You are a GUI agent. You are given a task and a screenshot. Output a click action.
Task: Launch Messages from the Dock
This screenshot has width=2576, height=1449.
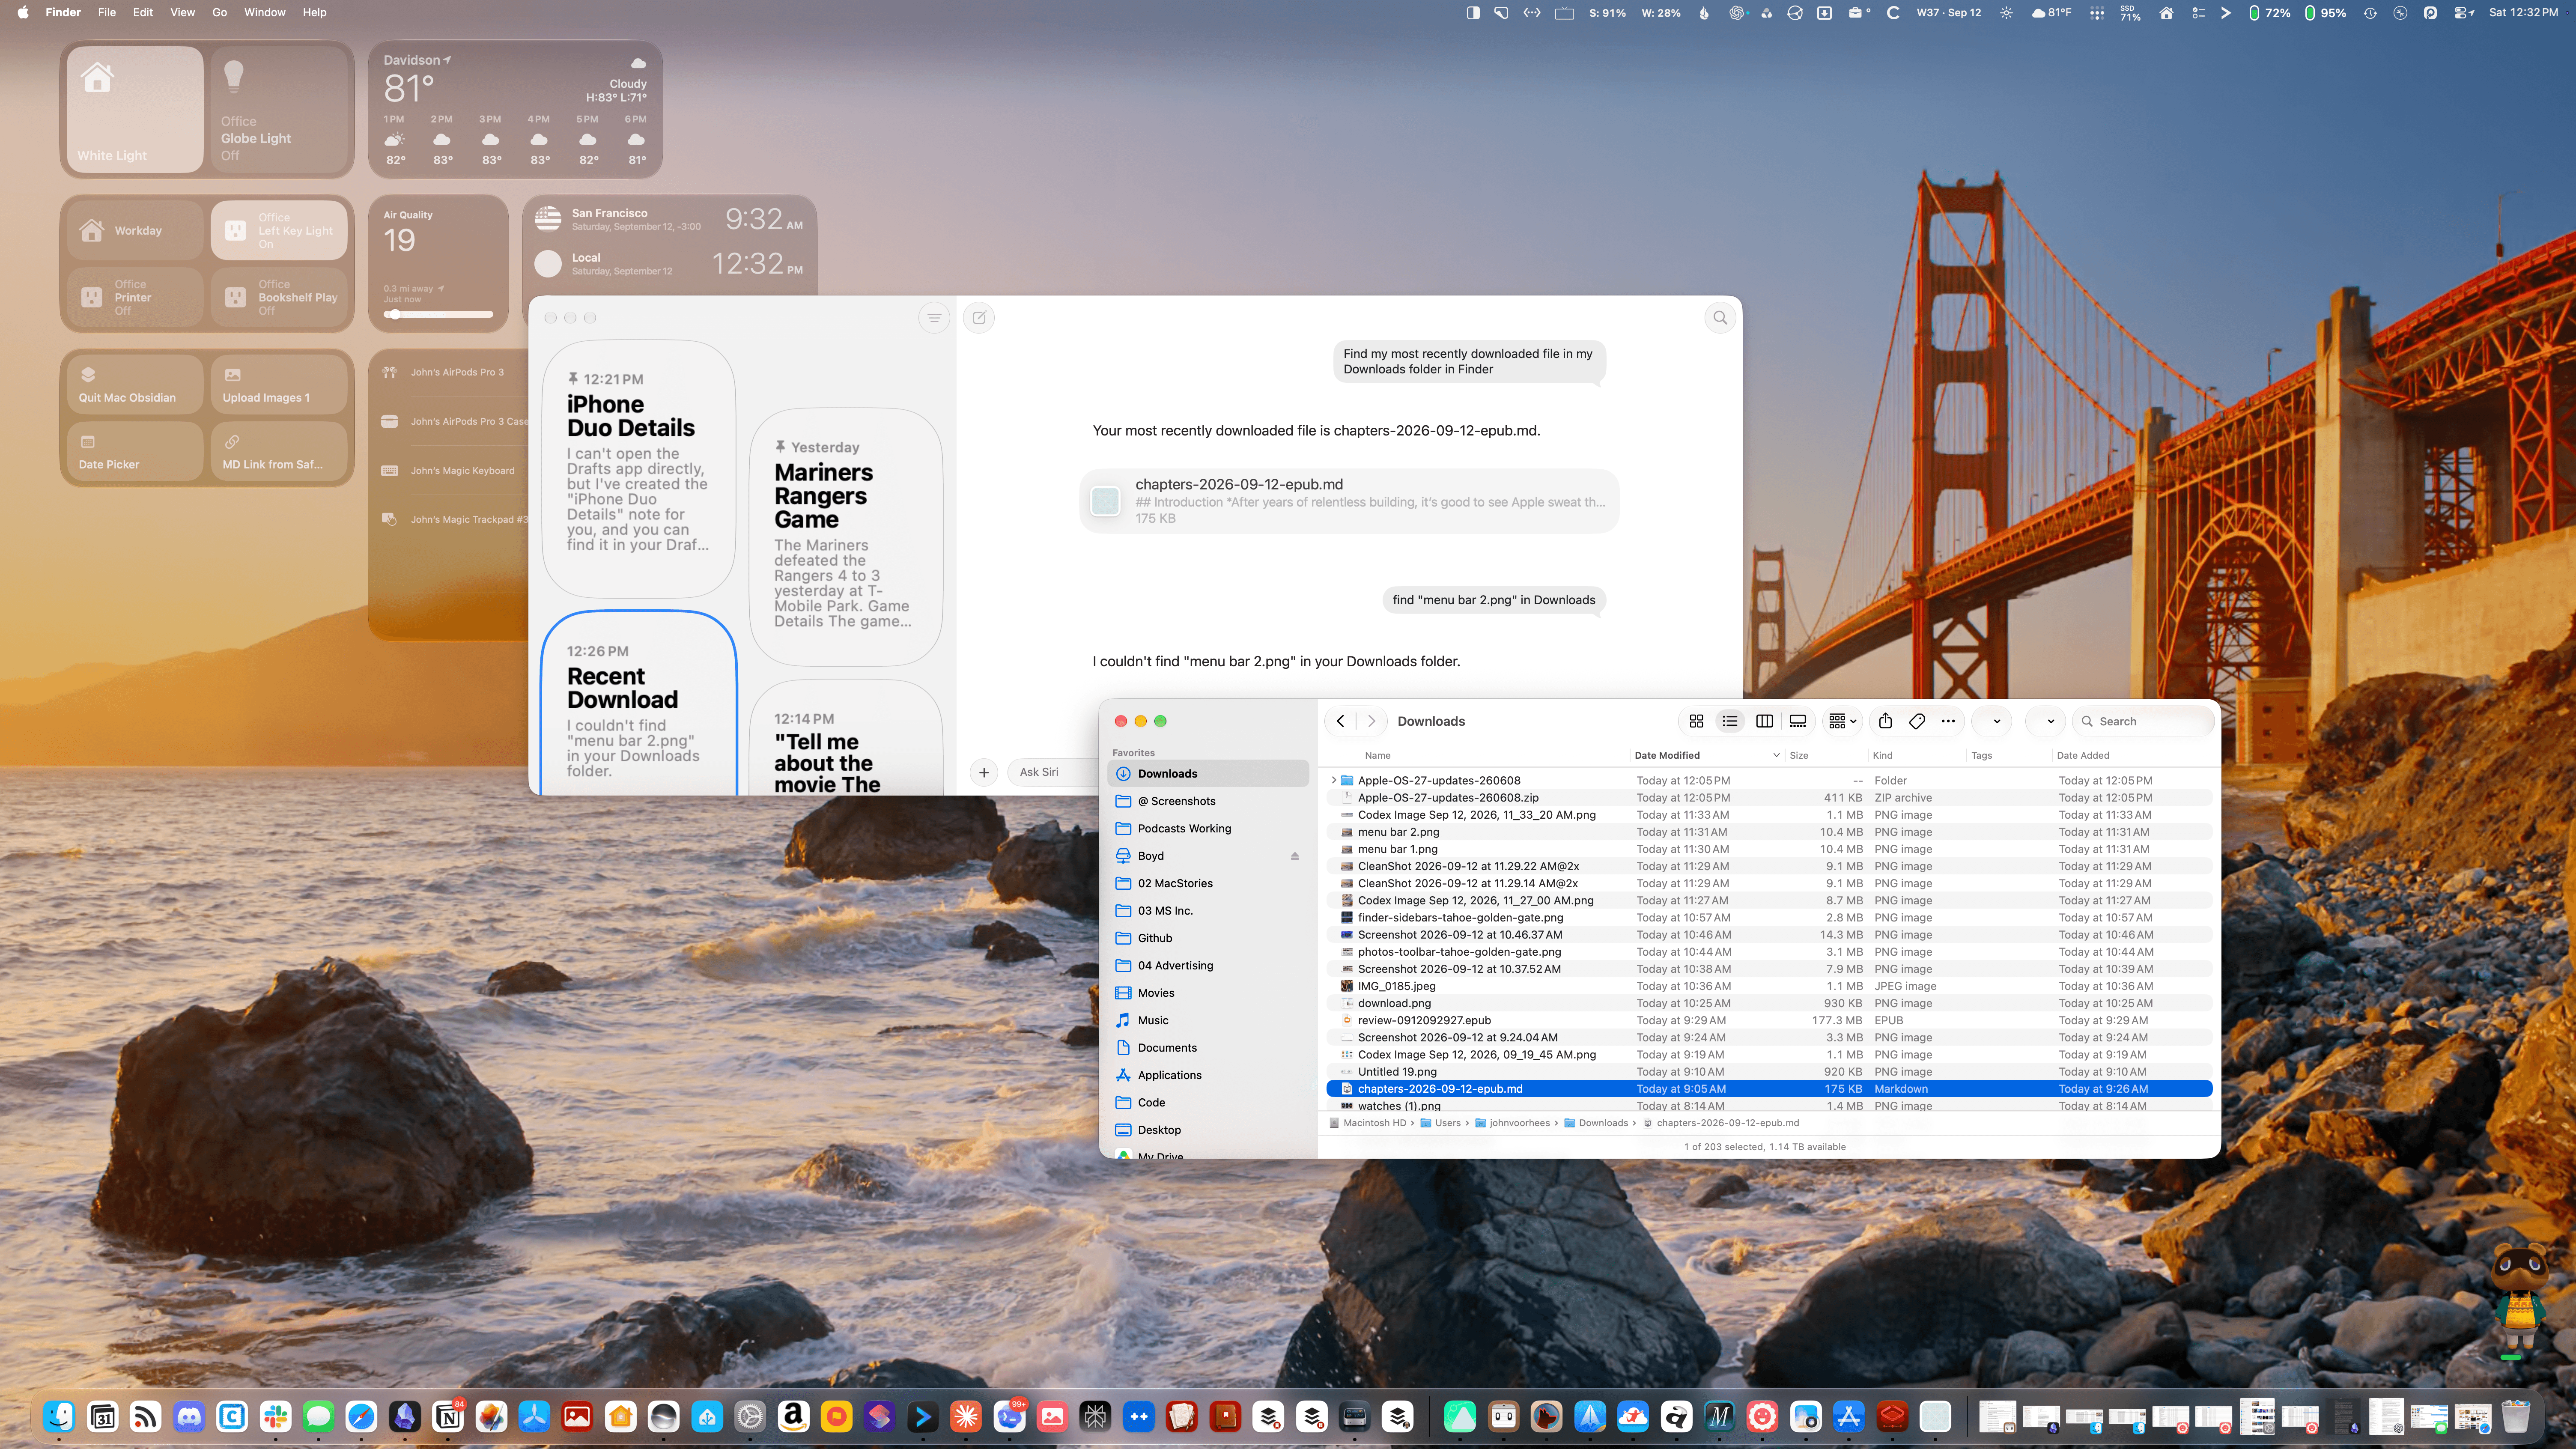pyautogui.click(x=318, y=1417)
